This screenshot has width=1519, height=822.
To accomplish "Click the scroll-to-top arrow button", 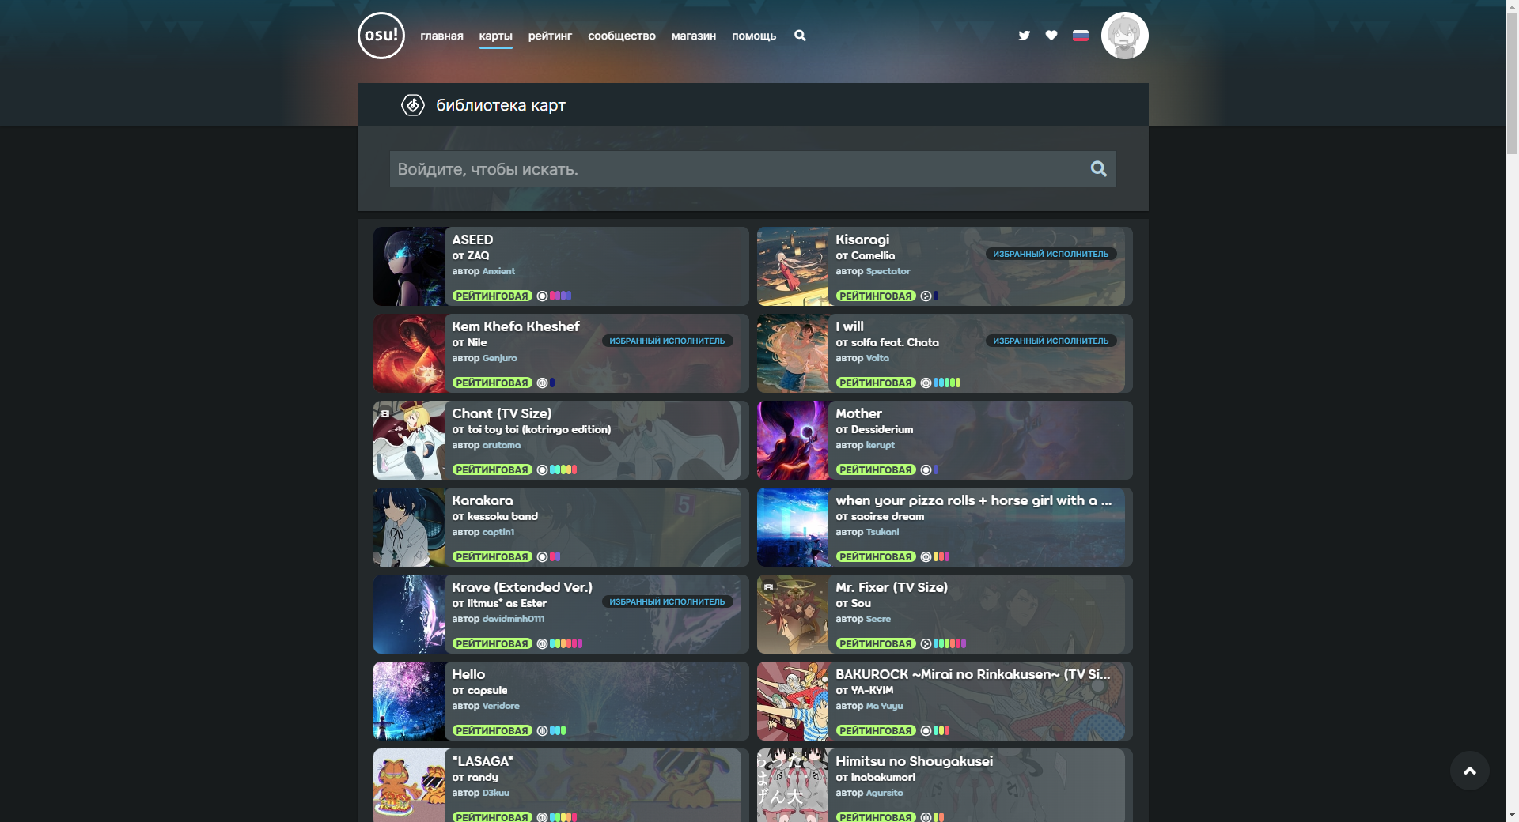I will 1470,771.
